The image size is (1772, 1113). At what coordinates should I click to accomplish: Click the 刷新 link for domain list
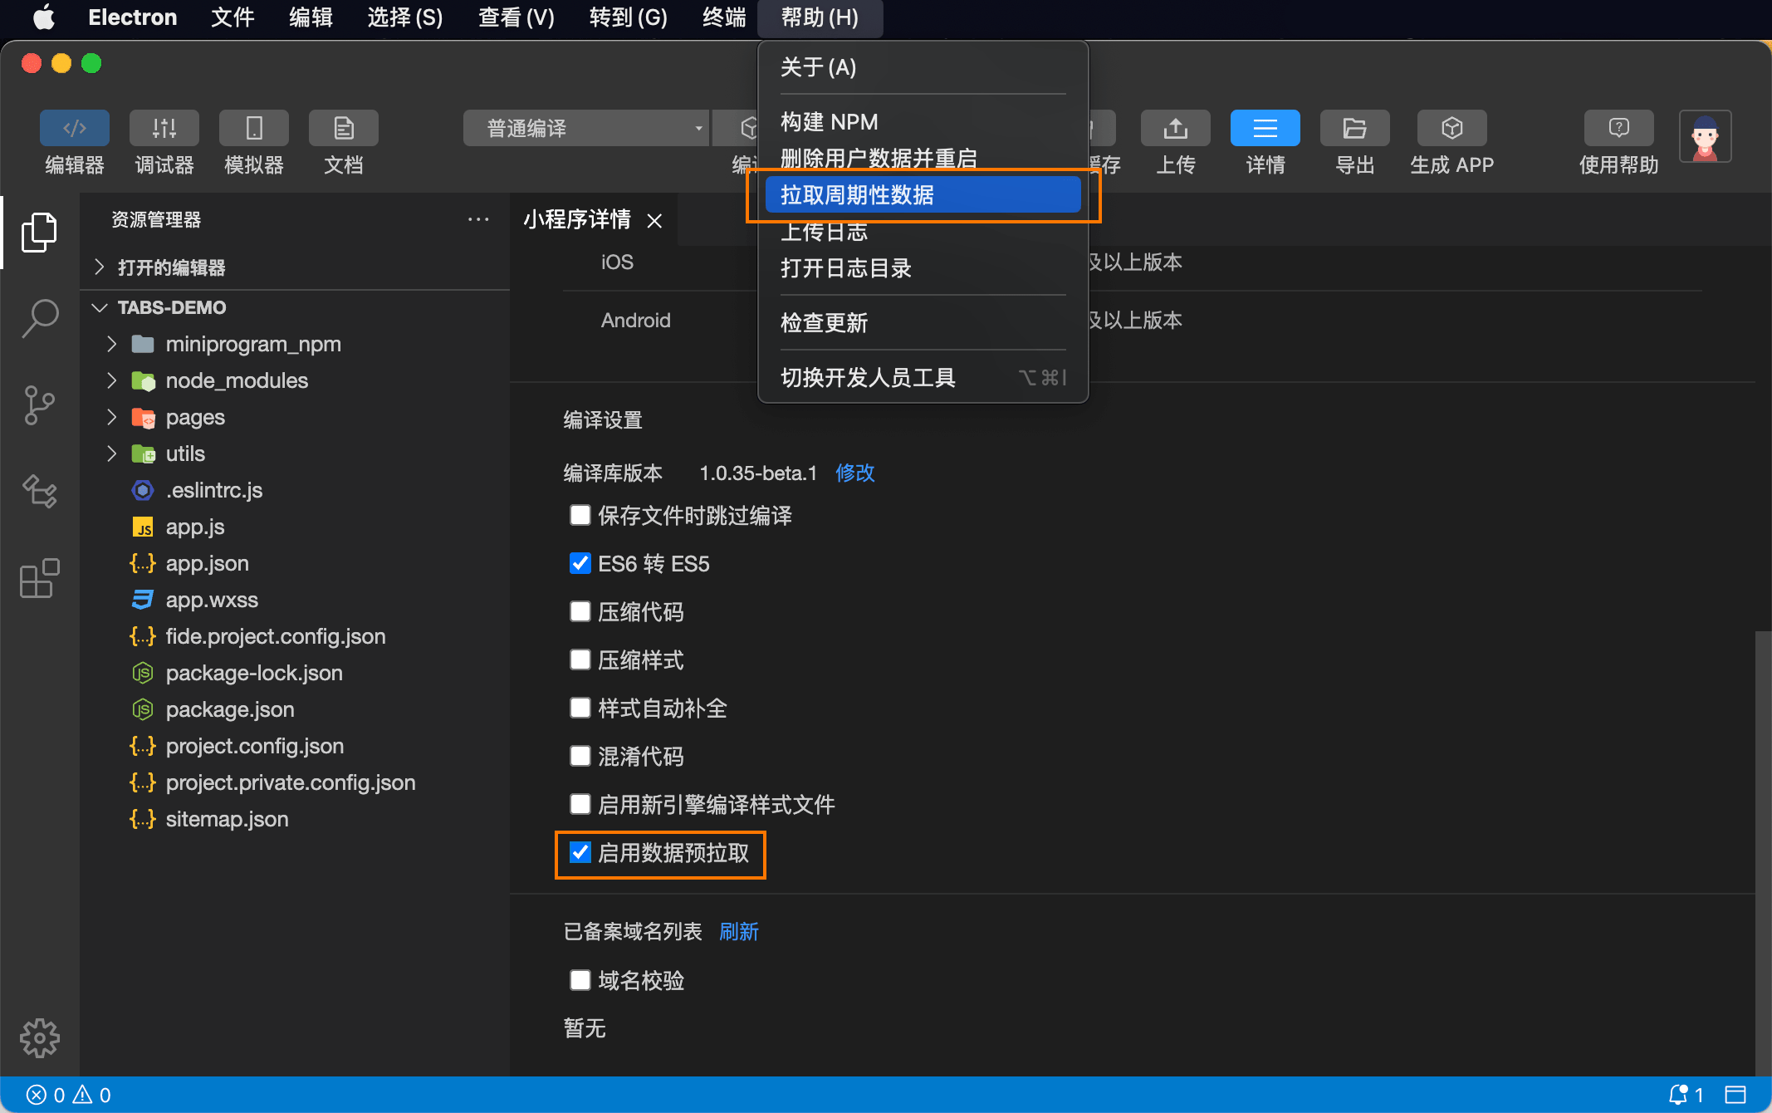point(738,932)
